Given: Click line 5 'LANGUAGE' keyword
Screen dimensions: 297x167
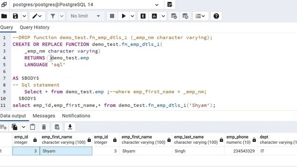Looking at the screenshot, I should click(x=36, y=65).
